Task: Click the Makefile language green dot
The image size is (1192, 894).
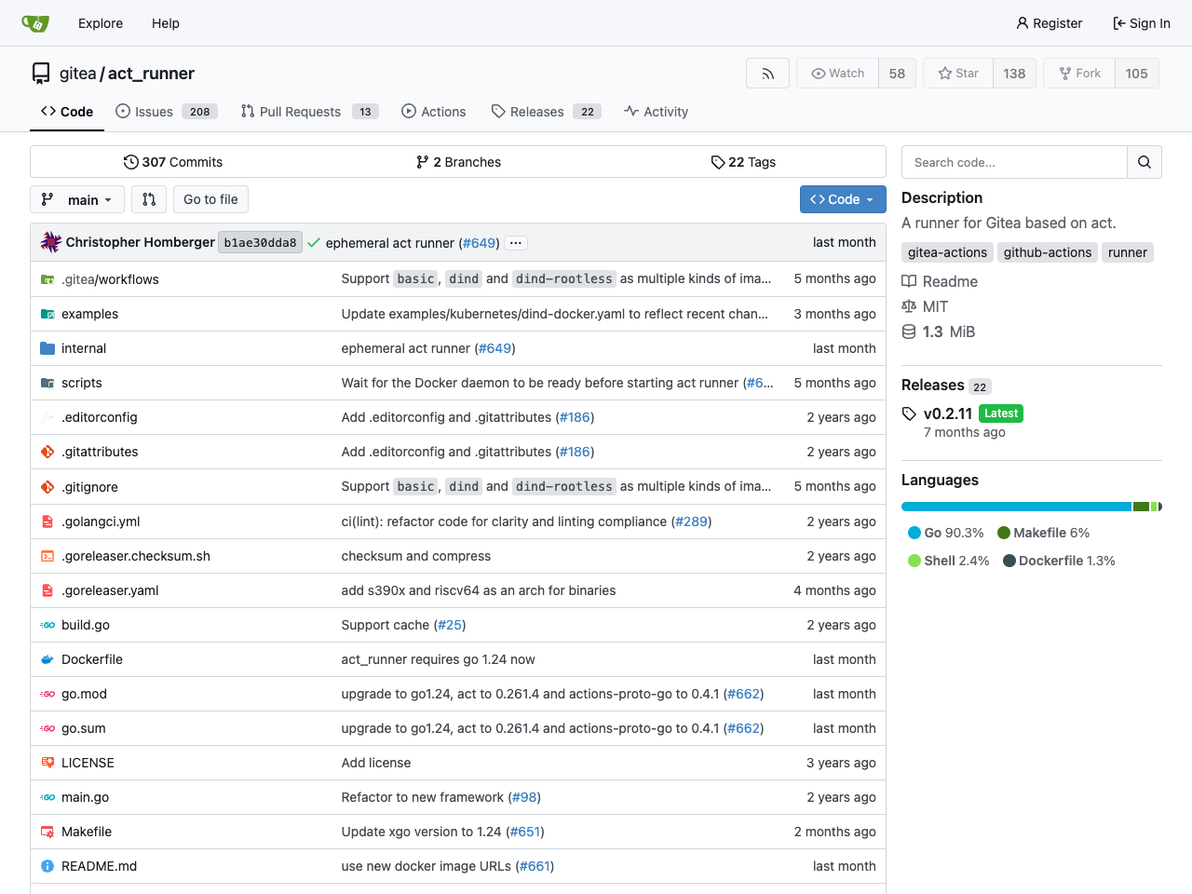Action: coord(1004,533)
